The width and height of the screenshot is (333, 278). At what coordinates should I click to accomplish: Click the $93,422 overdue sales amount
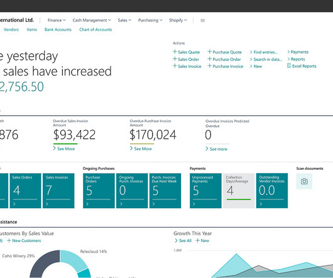[74, 135]
